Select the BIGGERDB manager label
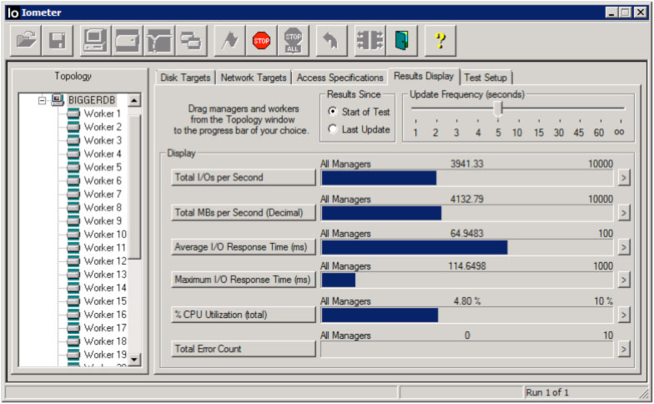 [92, 100]
